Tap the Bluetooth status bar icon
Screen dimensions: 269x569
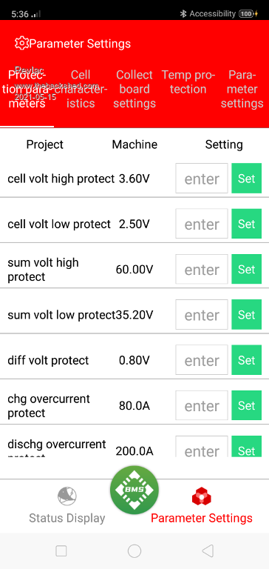(x=183, y=14)
